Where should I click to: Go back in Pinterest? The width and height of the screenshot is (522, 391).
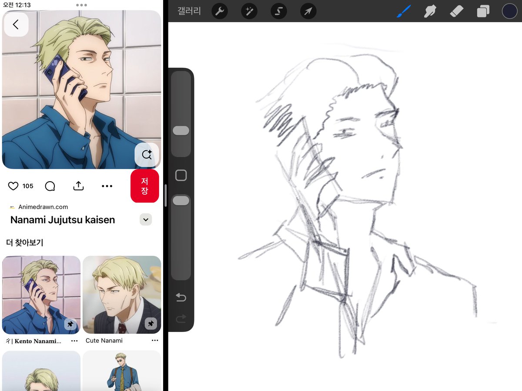[16, 24]
